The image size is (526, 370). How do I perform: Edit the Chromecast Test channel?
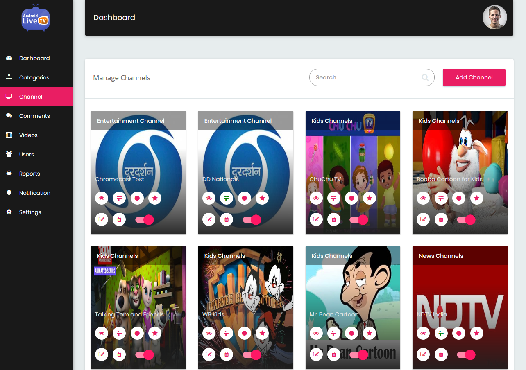[102, 219]
